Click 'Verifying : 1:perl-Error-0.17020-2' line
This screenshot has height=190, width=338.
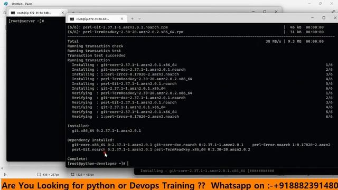(x=125, y=117)
